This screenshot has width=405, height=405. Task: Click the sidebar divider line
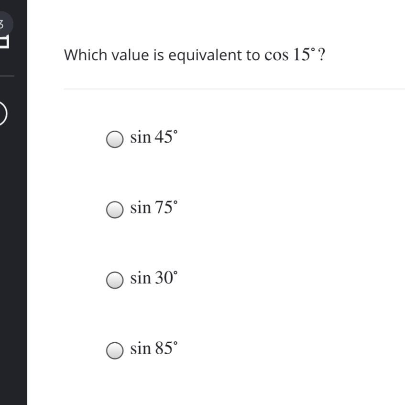[x=7, y=76]
